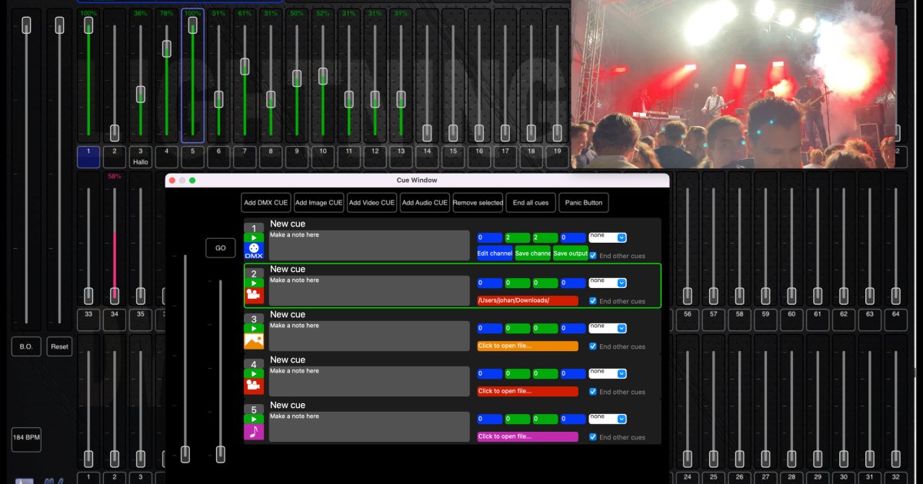Click the purple music note icon on cue 5
The image size is (923, 484).
(254, 433)
